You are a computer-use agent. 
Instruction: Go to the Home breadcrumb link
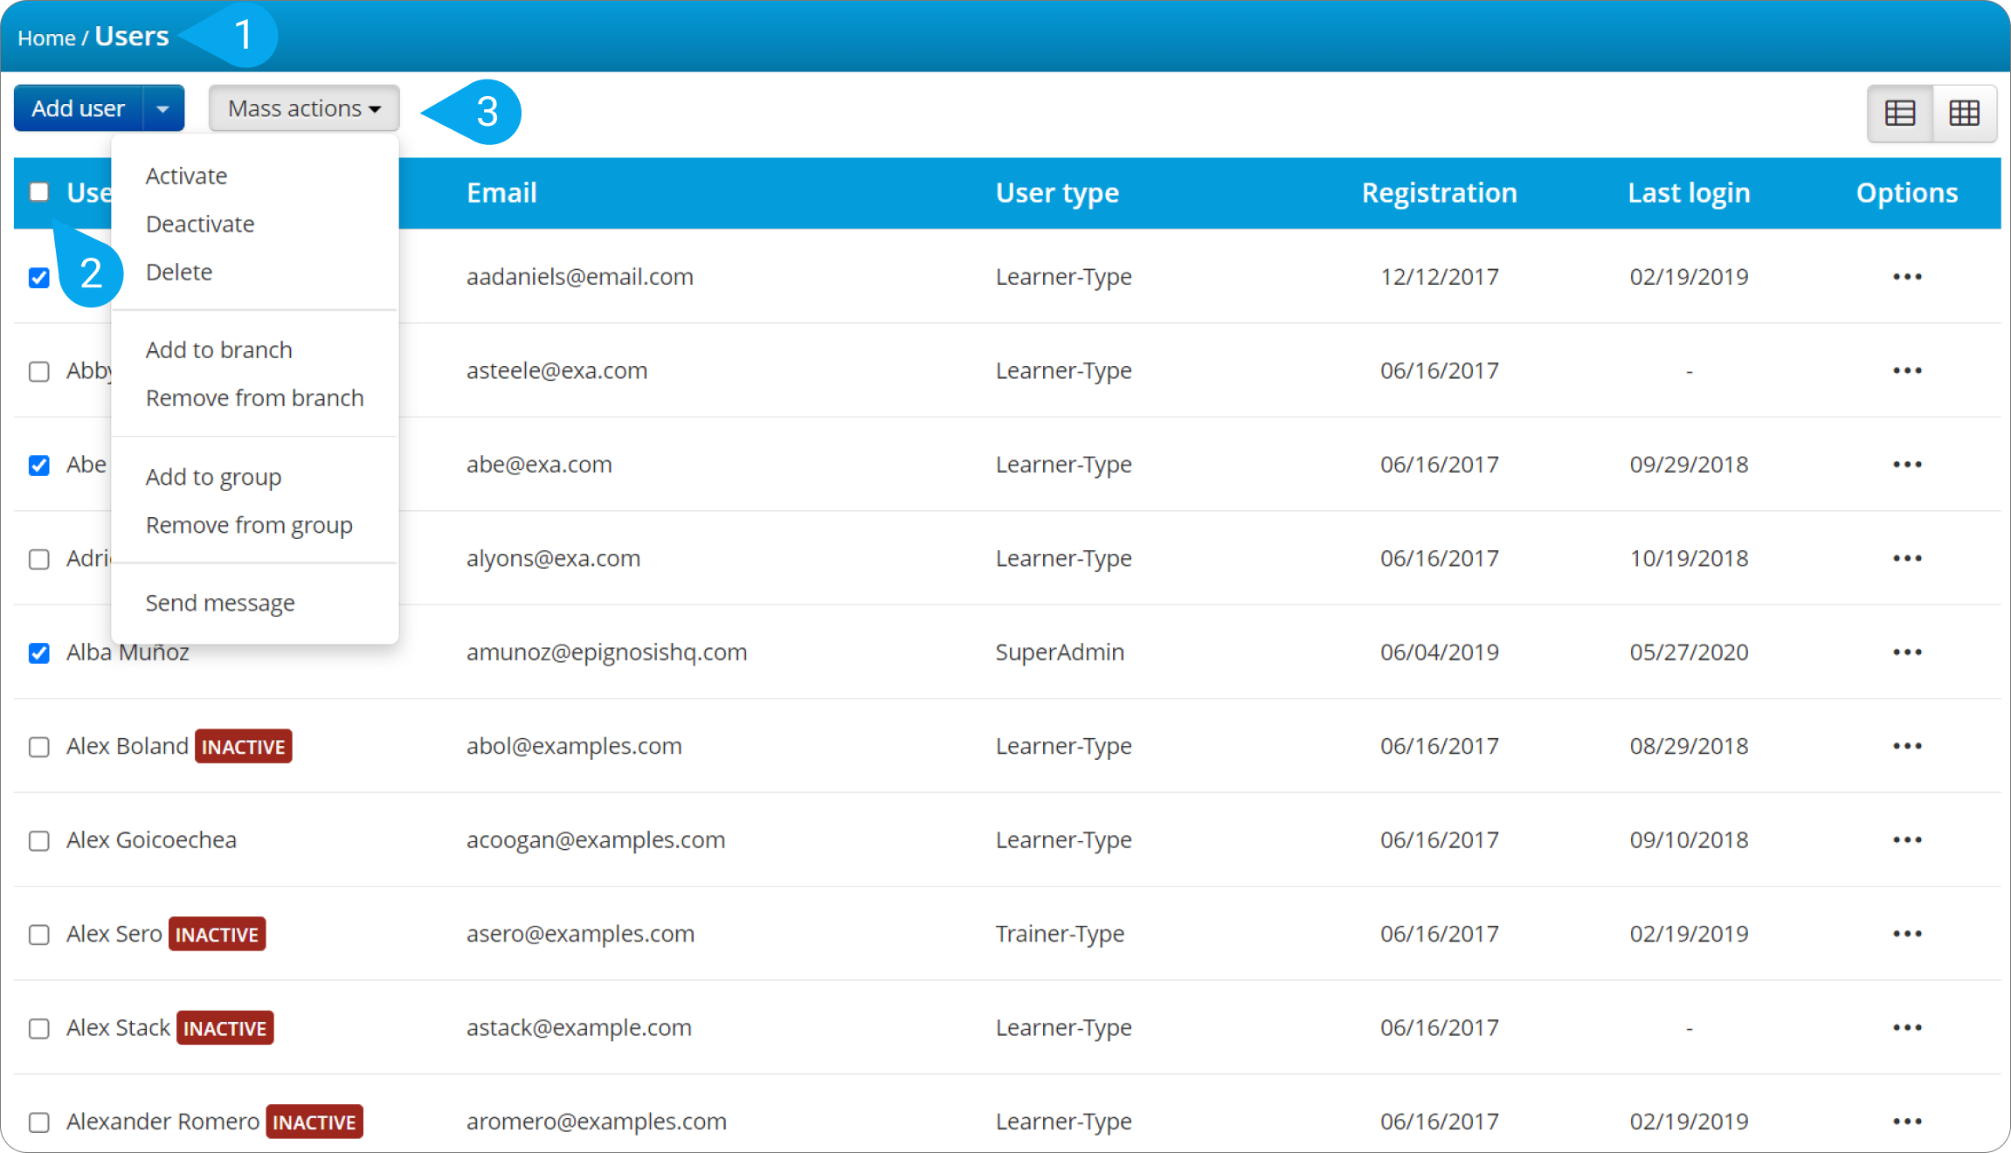pyautogui.click(x=46, y=38)
